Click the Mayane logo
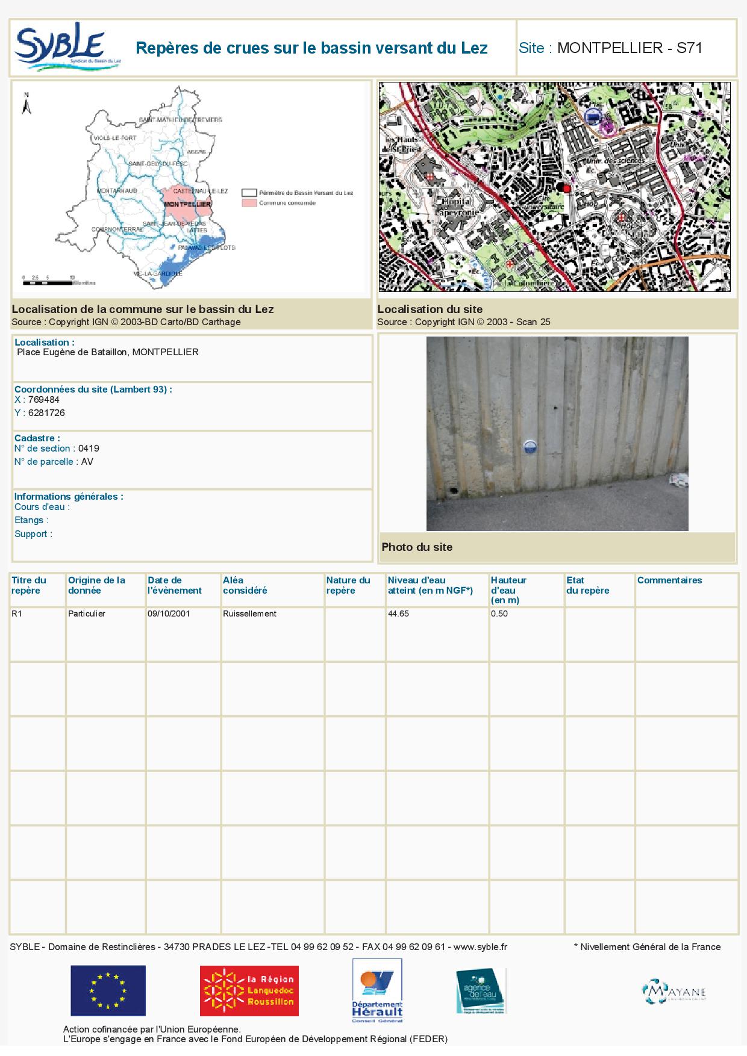Screen dimensions: 747x1056 674,991
